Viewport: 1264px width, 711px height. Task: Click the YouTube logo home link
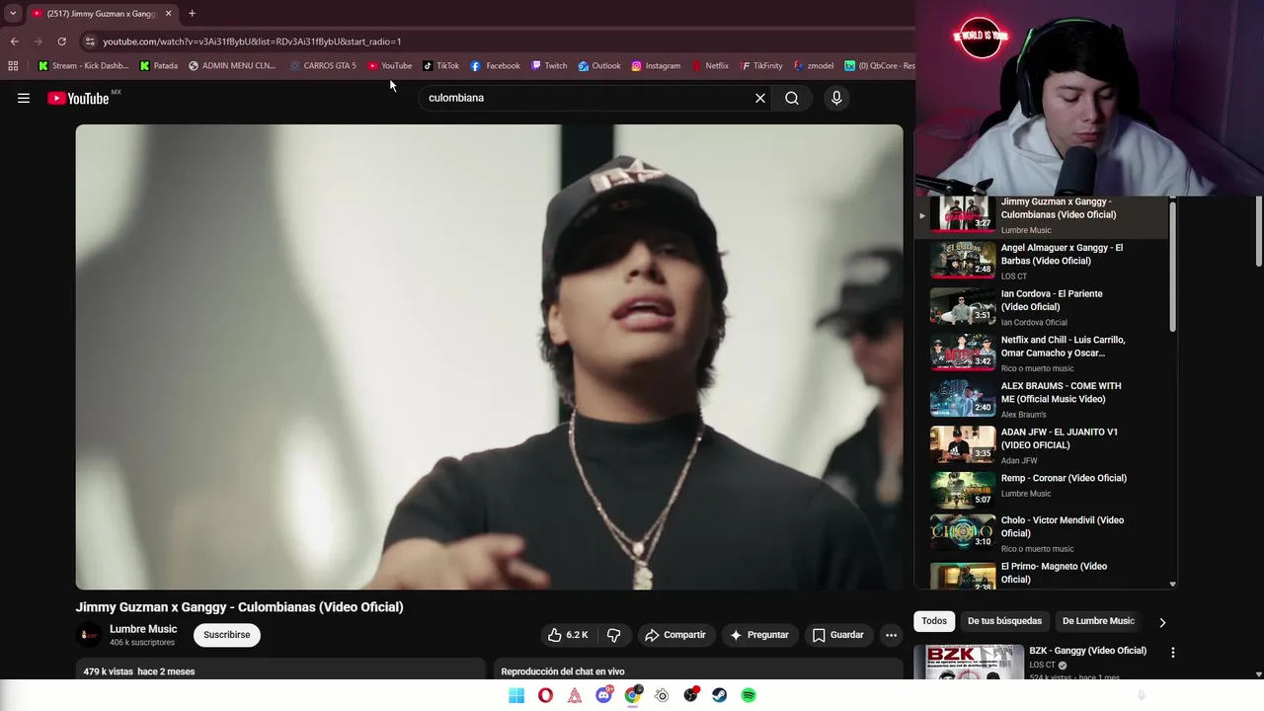point(78,98)
